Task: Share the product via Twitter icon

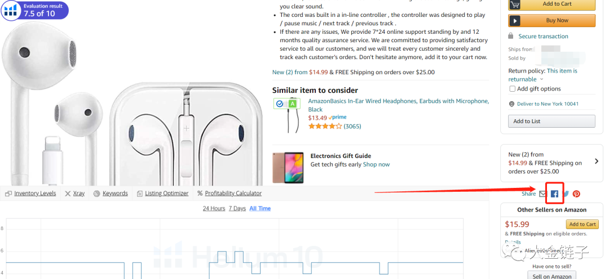Action: 566,193
